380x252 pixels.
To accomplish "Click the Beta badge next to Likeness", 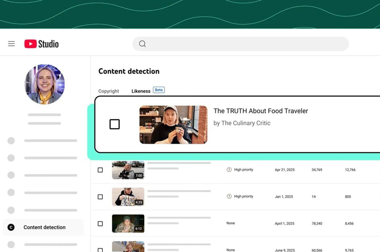I will 159,90.
